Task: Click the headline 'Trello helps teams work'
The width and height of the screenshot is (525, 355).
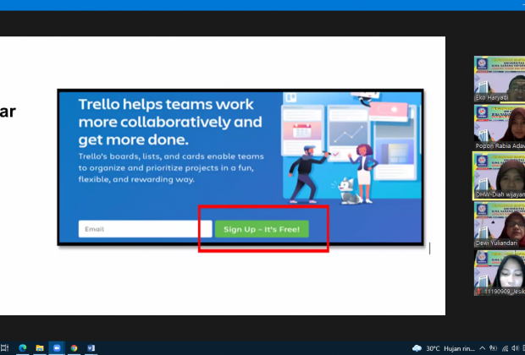Action: [166, 104]
